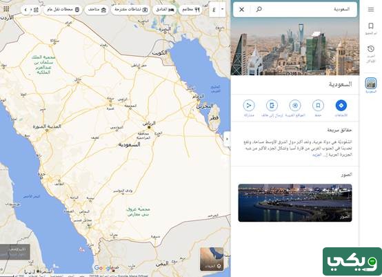
Task: Click the الكويت label on map
Action: [x=159, y=52]
